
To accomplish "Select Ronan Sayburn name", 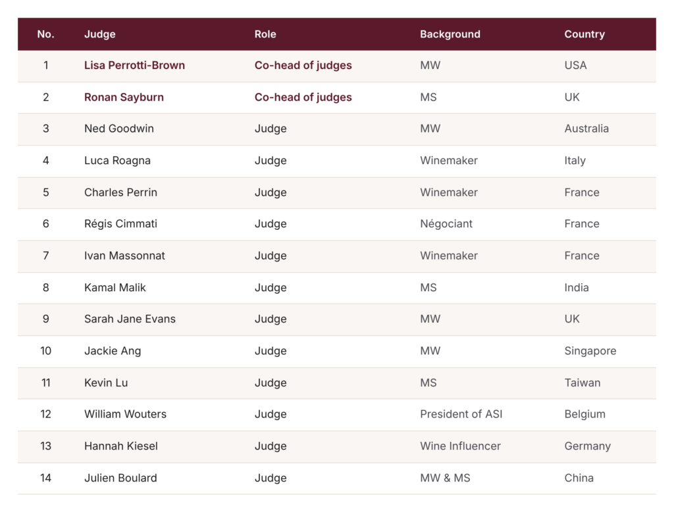I will (x=124, y=97).
